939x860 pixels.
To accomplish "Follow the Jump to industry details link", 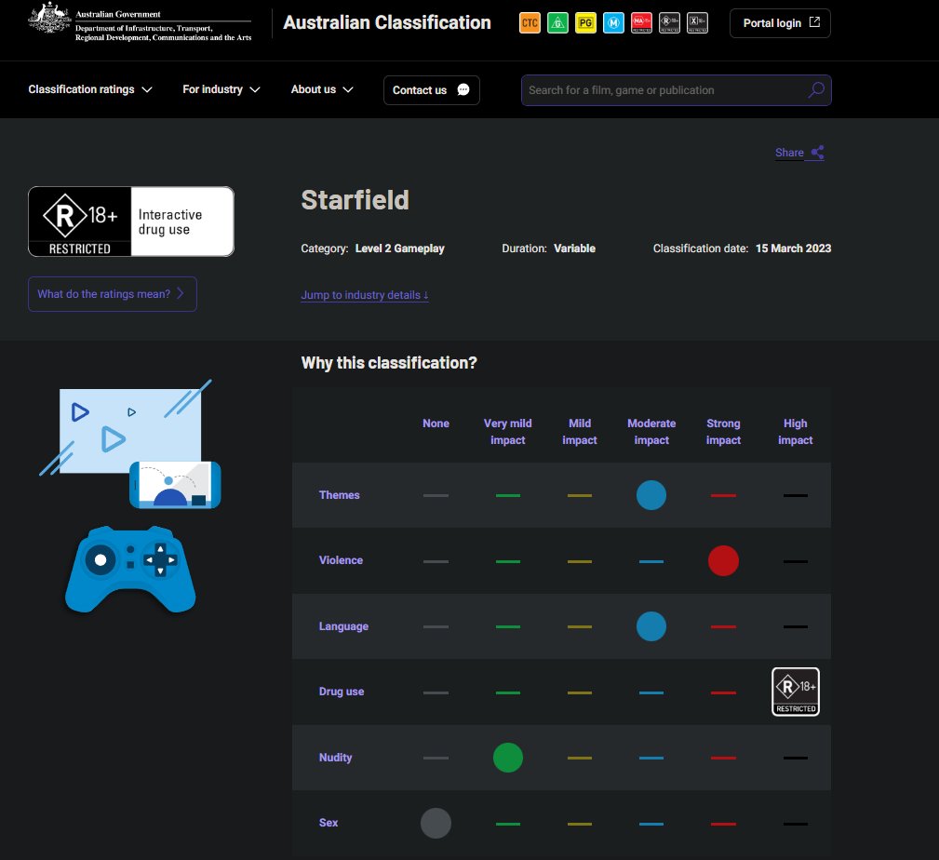I will 364,295.
